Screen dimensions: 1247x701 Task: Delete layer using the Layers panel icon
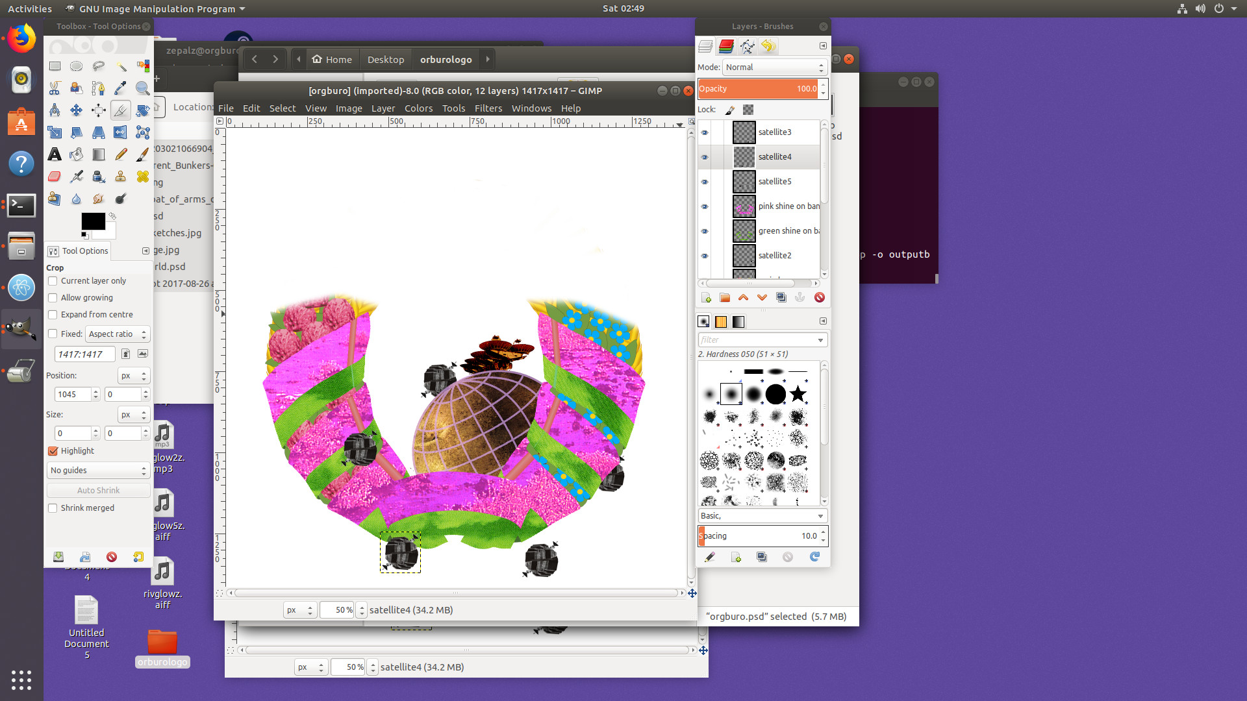pos(819,297)
